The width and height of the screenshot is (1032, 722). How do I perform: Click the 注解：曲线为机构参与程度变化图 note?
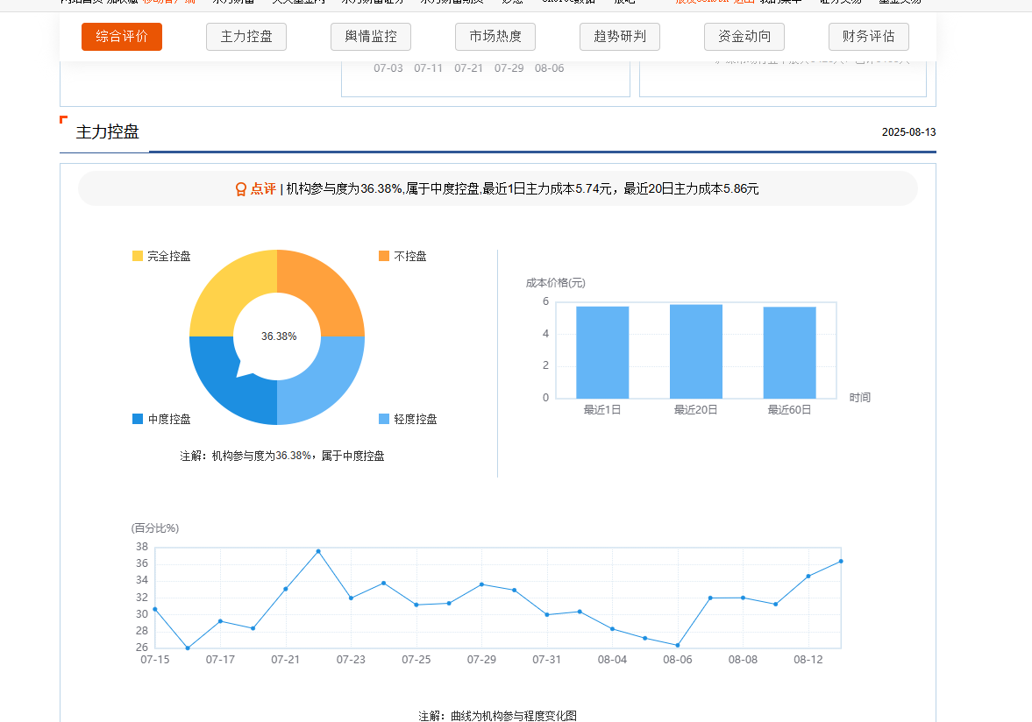pyautogui.click(x=497, y=715)
